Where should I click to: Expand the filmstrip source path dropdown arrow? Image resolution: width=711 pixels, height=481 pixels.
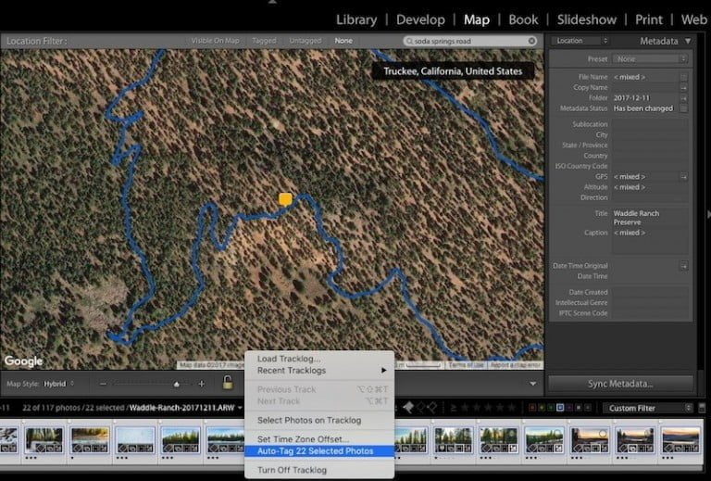(240, 408)
